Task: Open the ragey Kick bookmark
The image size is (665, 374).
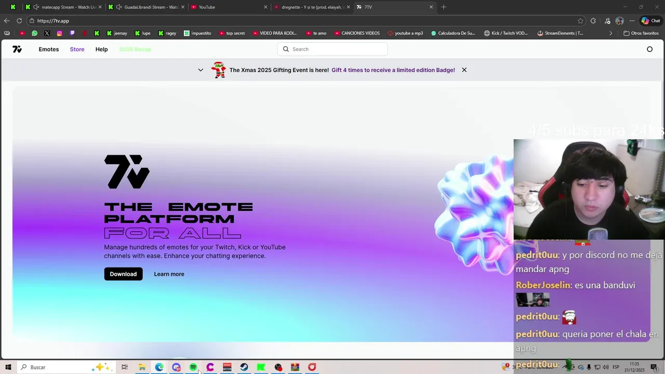Action: (167, 33)
